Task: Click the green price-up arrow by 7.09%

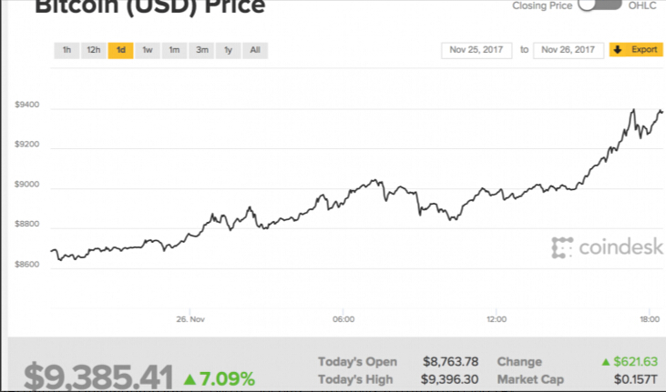Action: (x=189, y=377)
